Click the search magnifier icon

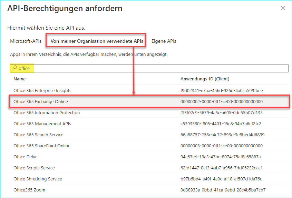coord(14,68)
